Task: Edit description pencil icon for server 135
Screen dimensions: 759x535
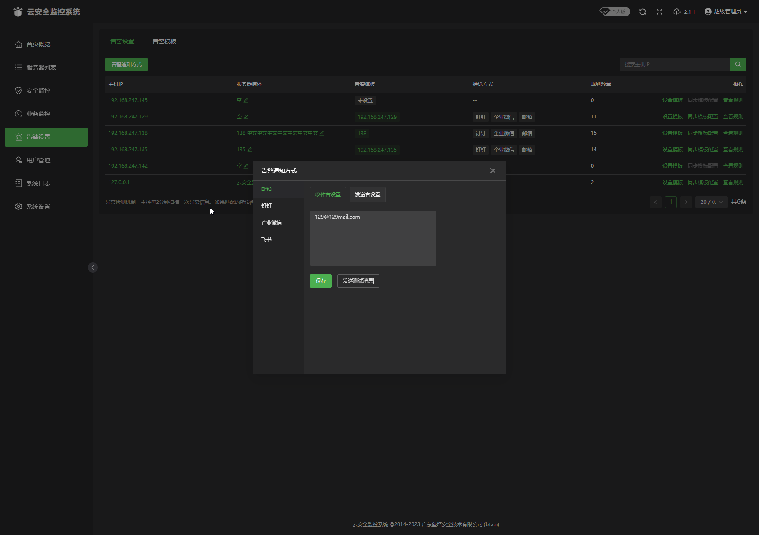Action: tap(250, 150)
